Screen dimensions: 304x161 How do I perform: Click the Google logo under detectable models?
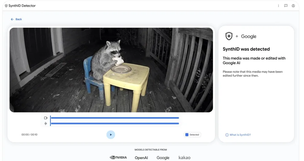pos(163,158)
